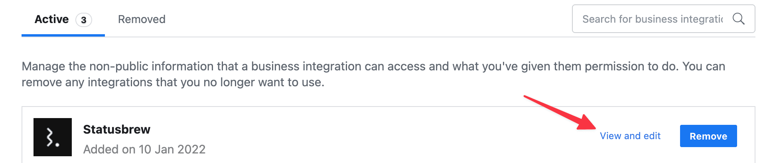The image size is (769, 163).
Task: Click the Statusbrew logo thumbnail
Action: [53, 137]
